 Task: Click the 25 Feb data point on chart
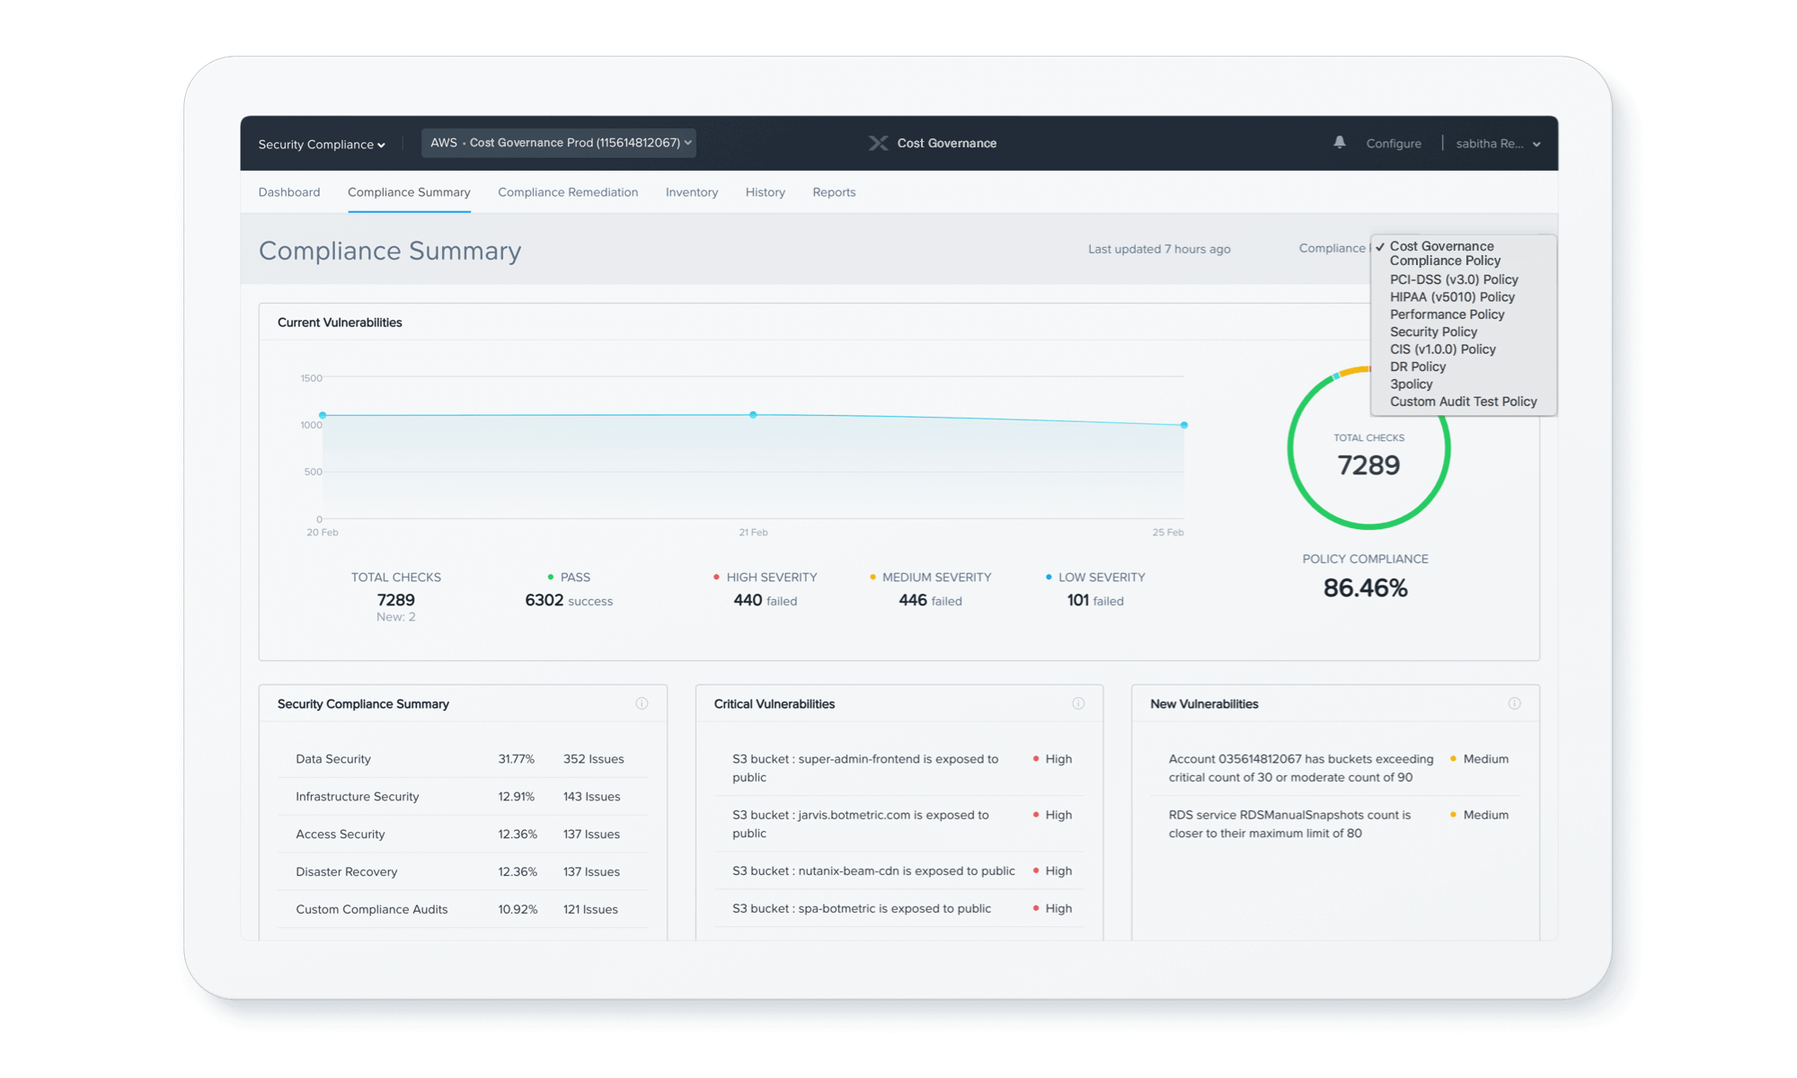(1183, 425)
